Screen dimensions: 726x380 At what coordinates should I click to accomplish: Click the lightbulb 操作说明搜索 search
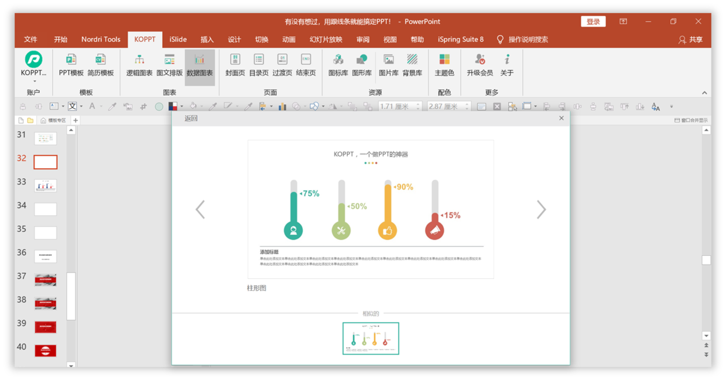point(522,39)
